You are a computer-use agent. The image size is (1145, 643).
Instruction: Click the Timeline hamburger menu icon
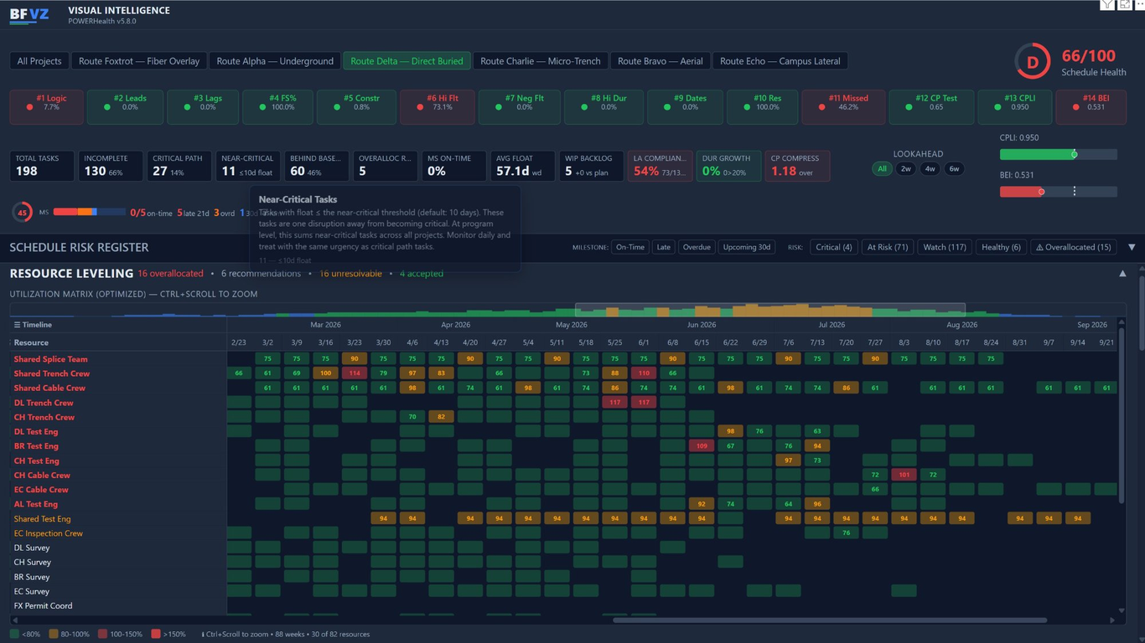(17, 325)
